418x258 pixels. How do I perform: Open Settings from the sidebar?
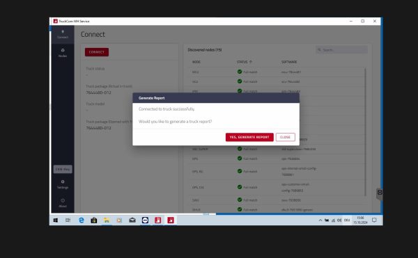(x=63, y=184)
